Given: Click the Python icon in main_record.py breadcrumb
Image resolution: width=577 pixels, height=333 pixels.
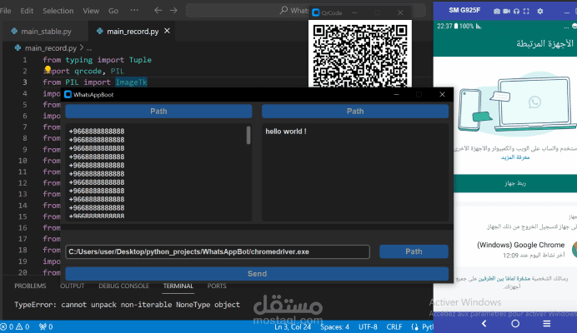Looking at the screenshot, I should tap(18, 47).
